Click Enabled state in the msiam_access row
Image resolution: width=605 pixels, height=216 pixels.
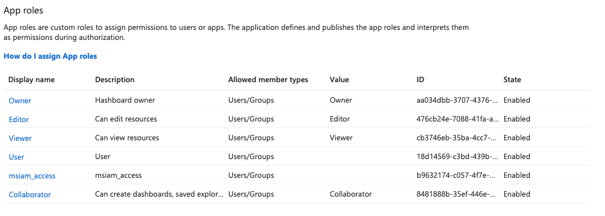[516, 176]
